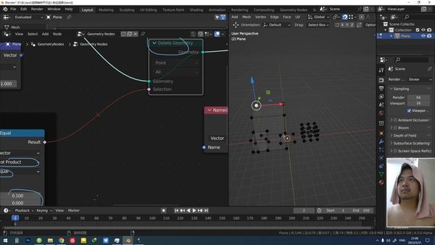
Task: Click the Options button in viewport header
Action: [370, 25]
